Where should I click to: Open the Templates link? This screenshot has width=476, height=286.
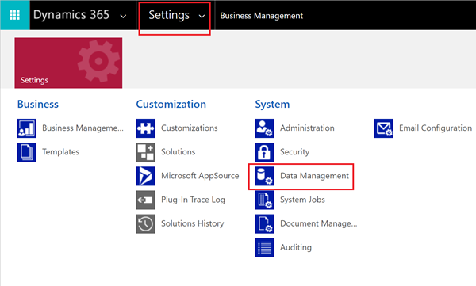click(61, 151)
